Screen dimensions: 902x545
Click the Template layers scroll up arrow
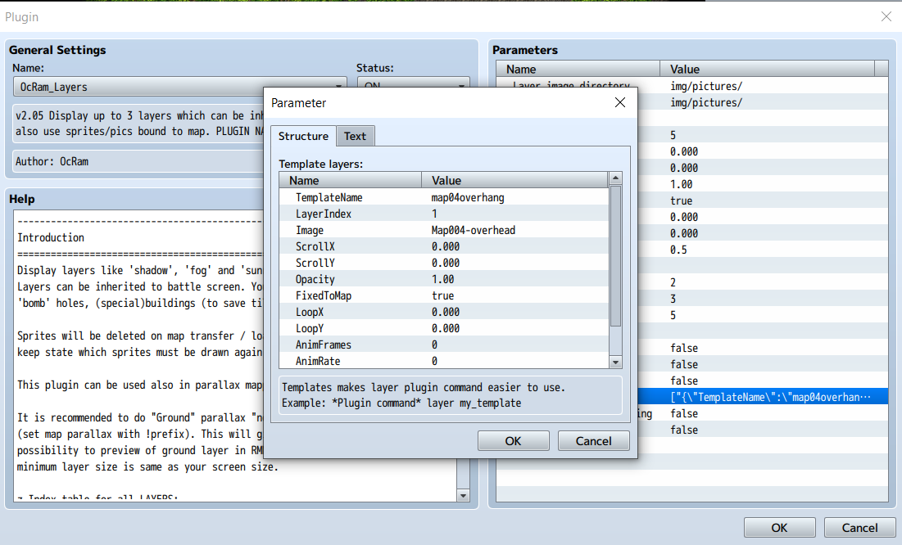pos(615,178)
